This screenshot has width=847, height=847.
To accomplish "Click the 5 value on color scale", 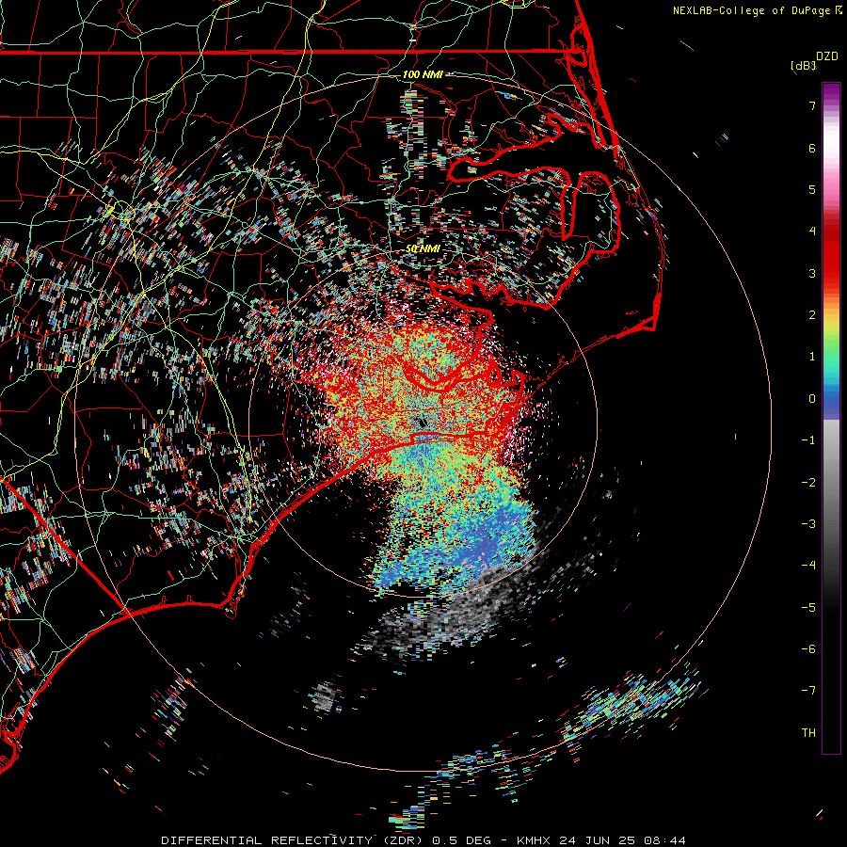I will pos(812,189).
